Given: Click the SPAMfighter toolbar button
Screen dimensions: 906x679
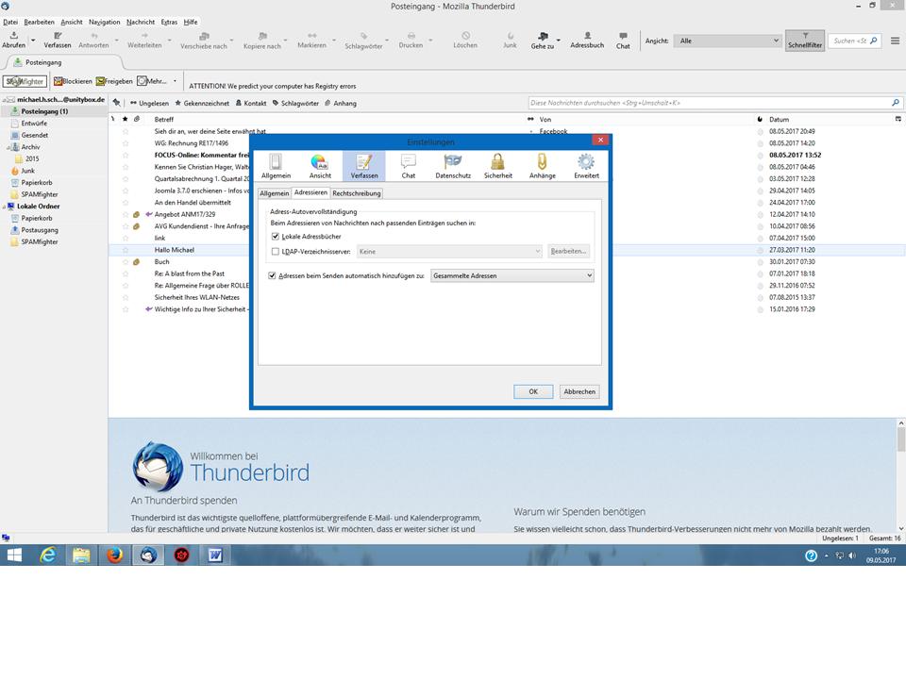Looking at the screenshot, I should 25,81.
